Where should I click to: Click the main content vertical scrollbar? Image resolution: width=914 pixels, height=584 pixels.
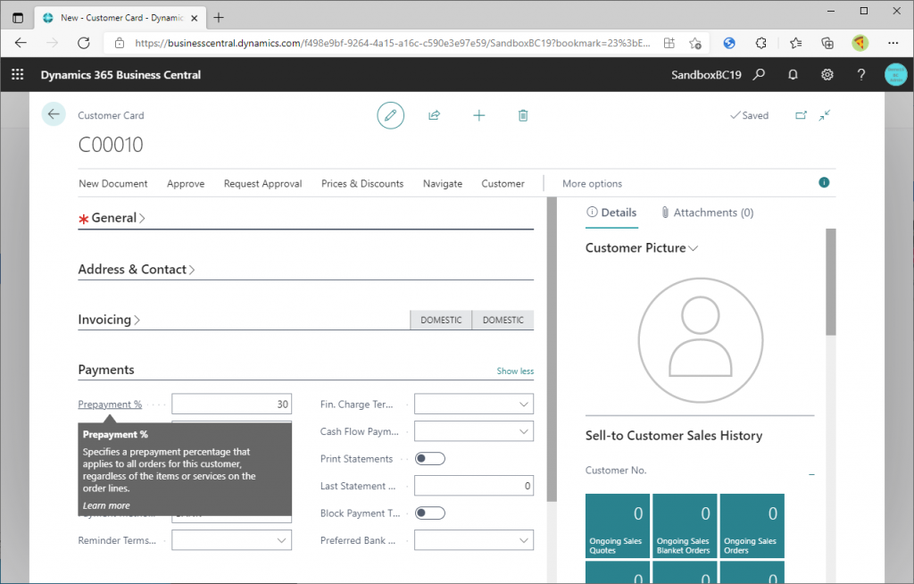(552, 350)
